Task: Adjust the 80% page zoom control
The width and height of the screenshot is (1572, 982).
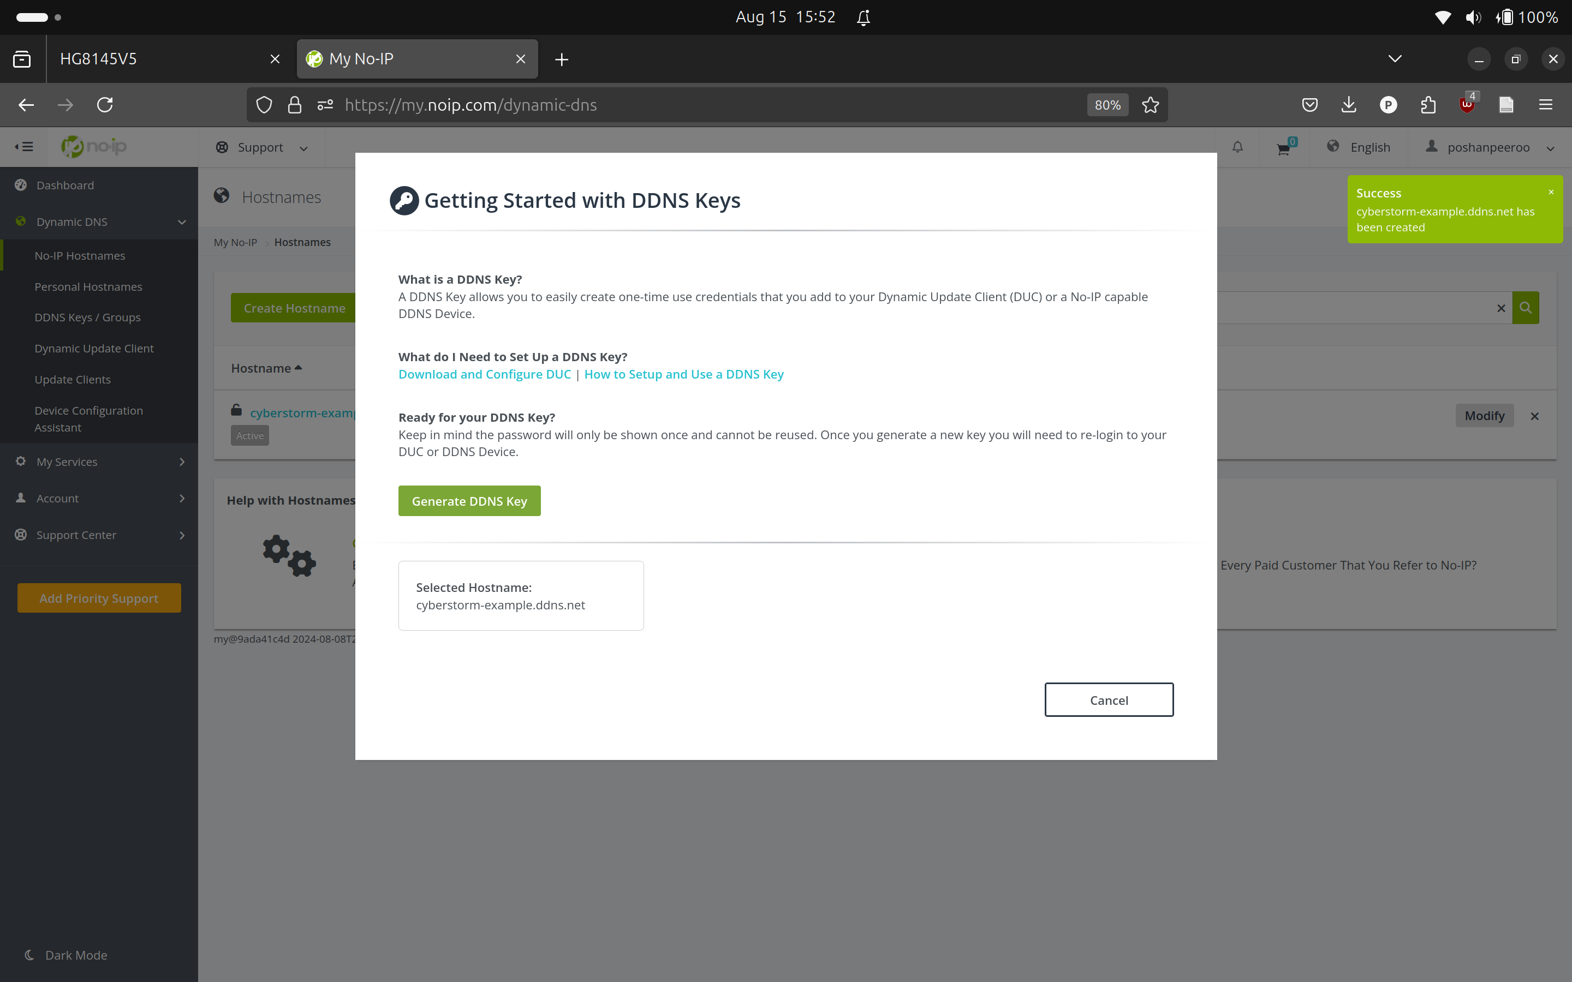Action: 1106,105
